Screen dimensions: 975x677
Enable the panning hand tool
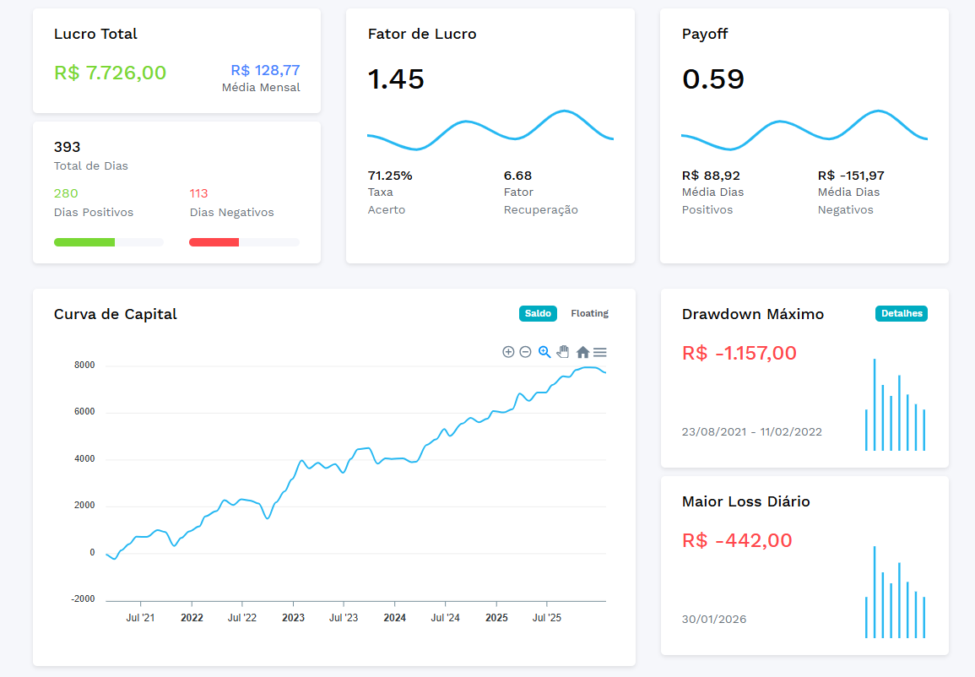(x=563, y=352)
